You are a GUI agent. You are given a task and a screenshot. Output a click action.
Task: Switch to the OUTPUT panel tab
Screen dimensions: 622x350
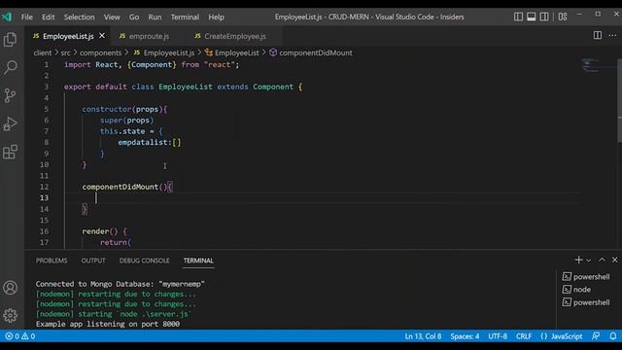(x=93, y=261)
